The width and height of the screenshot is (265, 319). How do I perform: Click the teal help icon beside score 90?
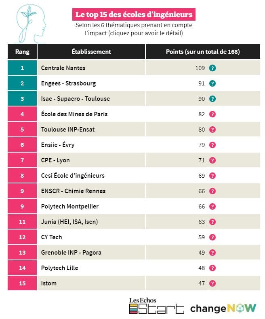coord(212,99)
